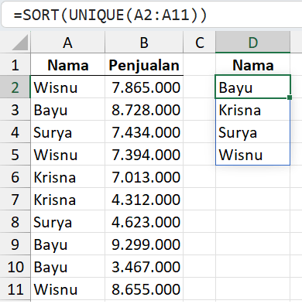Image resolution: width=302 pixels, height=304 pixels.
Task: Select row 7 header
Action: [15, 199]
